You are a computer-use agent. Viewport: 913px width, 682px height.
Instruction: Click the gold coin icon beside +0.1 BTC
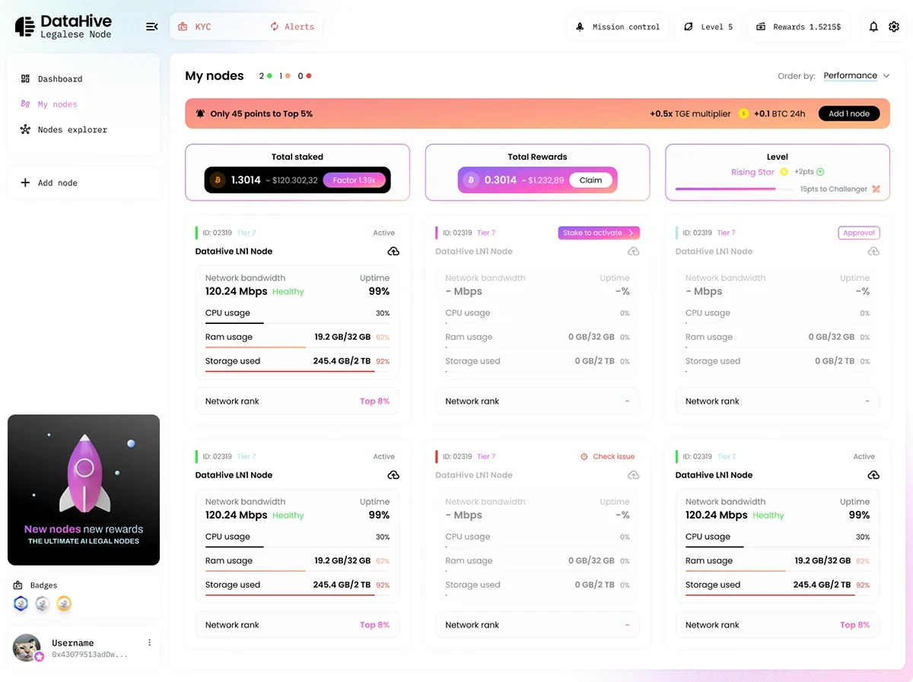tap(744, 113)
